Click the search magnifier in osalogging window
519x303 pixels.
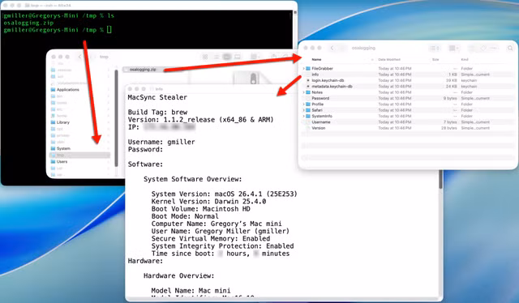click(510, 49)
